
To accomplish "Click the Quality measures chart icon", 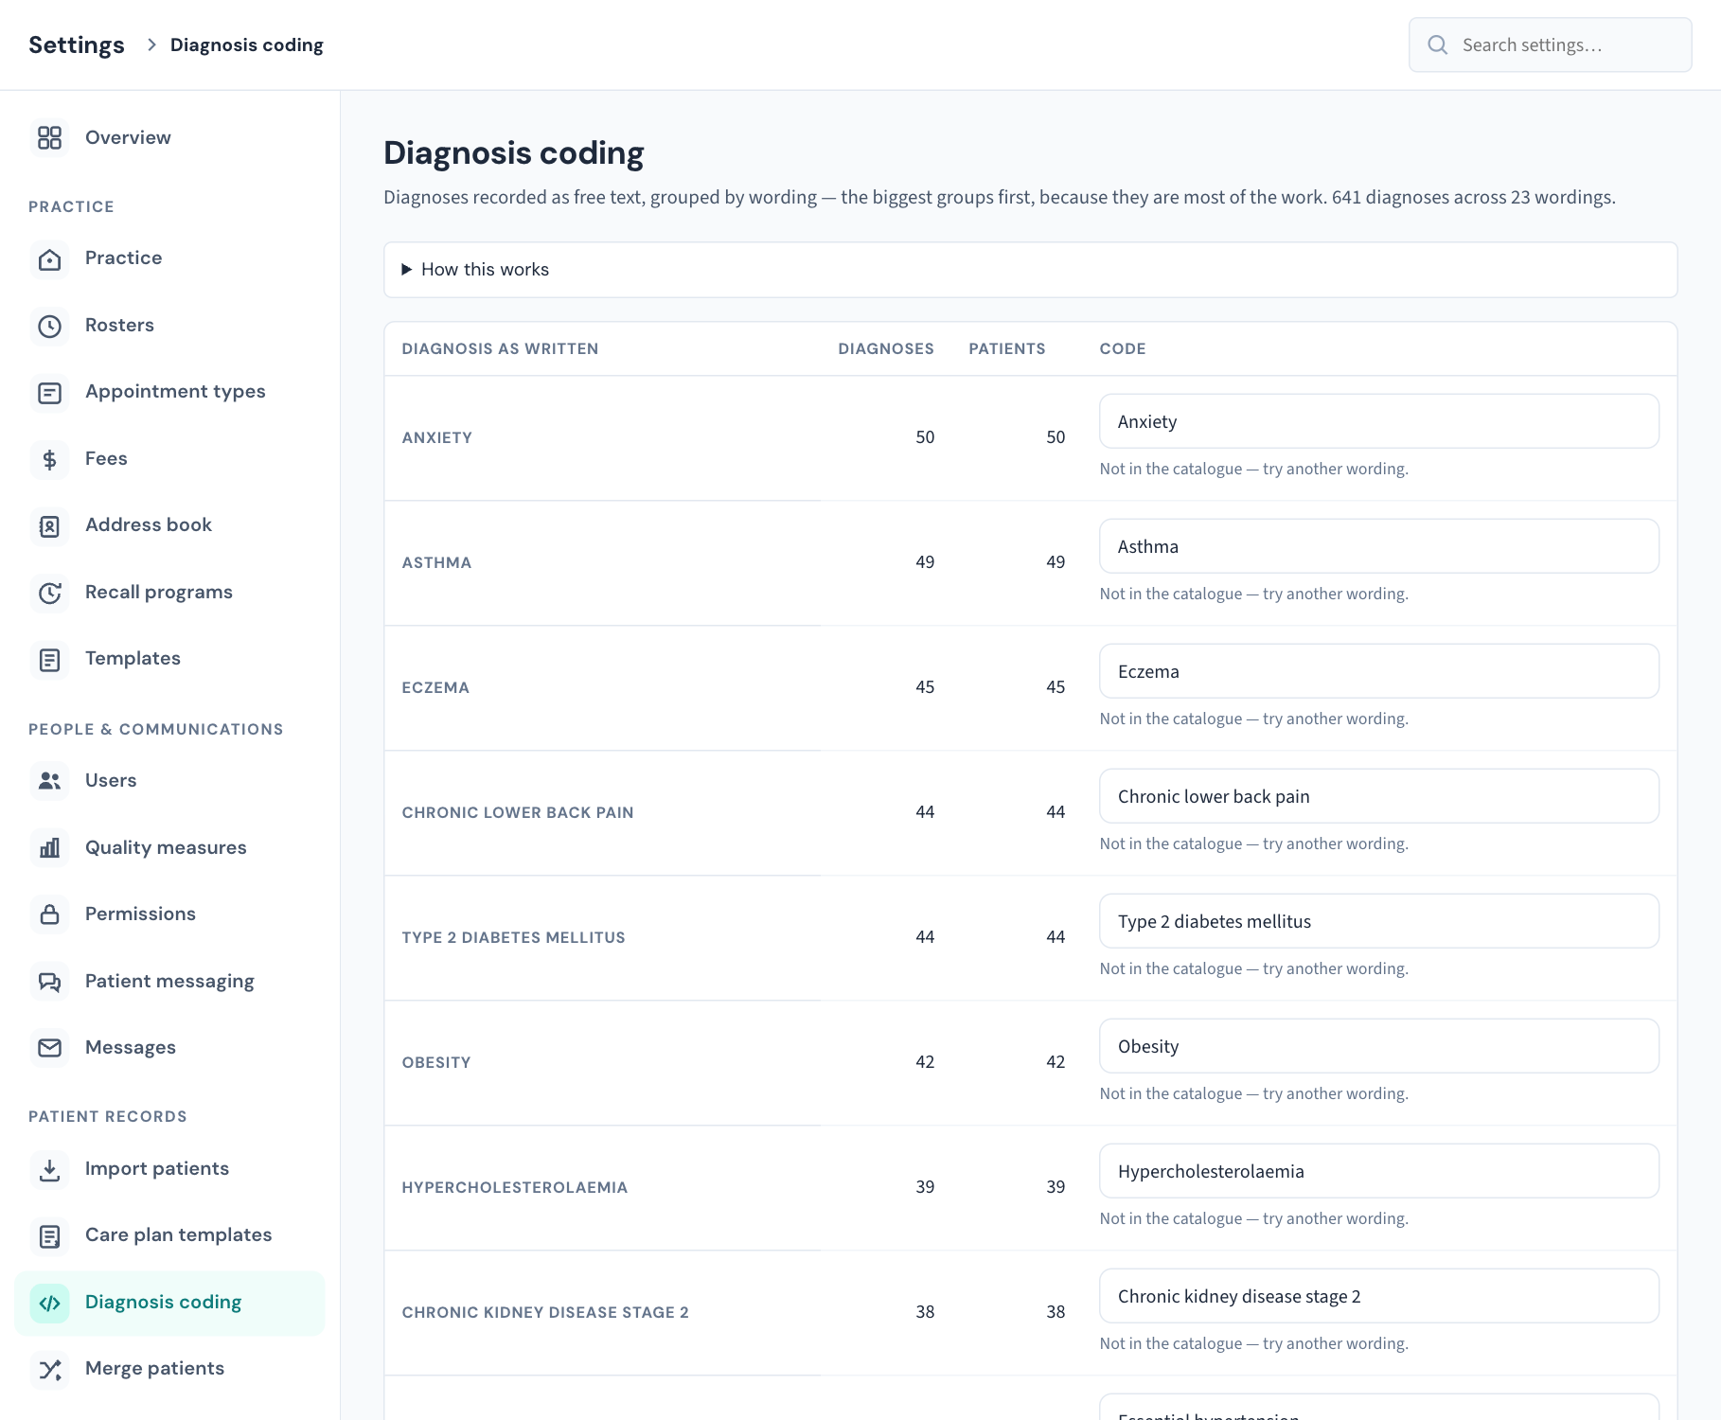I will (49, 848).
